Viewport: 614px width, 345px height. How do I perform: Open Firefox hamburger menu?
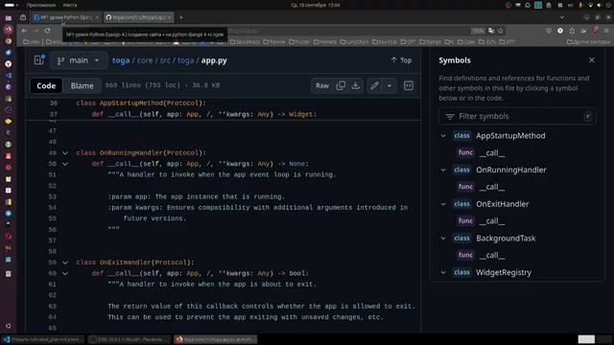(x=606, y=31)
